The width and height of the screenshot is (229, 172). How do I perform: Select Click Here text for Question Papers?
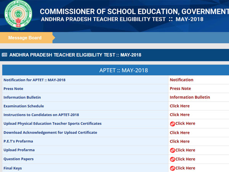click(185, 159)
